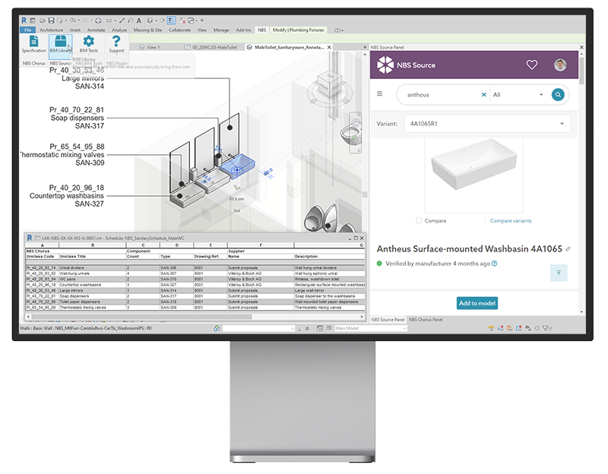Image resolution: width=608 pixels, height=474 pixels.
Task: Click the 'Pr_65_54_95_88' annotation code
Action: coord(77,147)
